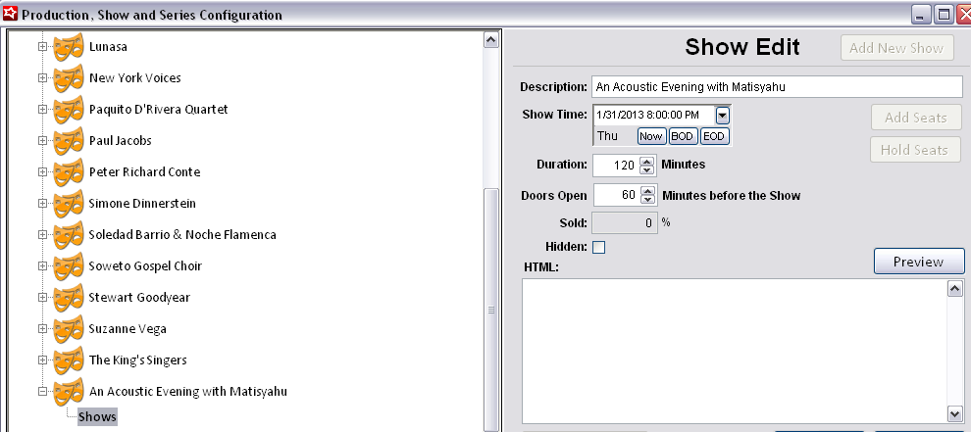This screenshot has height=432, width=971.
Task: Click the theater mask icon for Paul Jacobs
Action: [x=68, y=141]
